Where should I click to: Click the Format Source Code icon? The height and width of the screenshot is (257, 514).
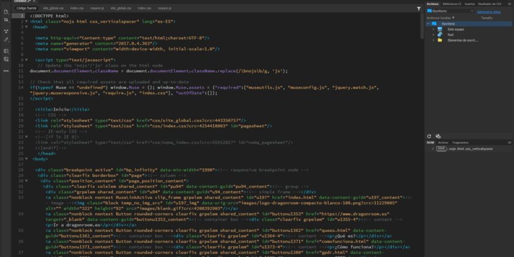tap(6, 39)
